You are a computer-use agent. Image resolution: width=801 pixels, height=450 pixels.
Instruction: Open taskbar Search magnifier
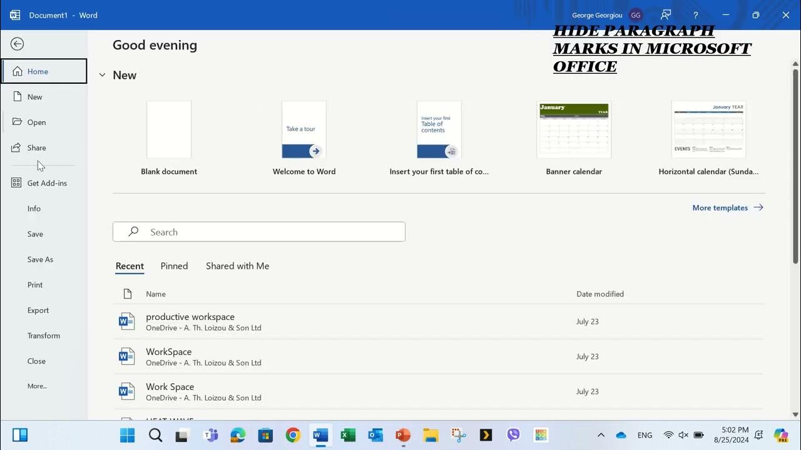155,435
